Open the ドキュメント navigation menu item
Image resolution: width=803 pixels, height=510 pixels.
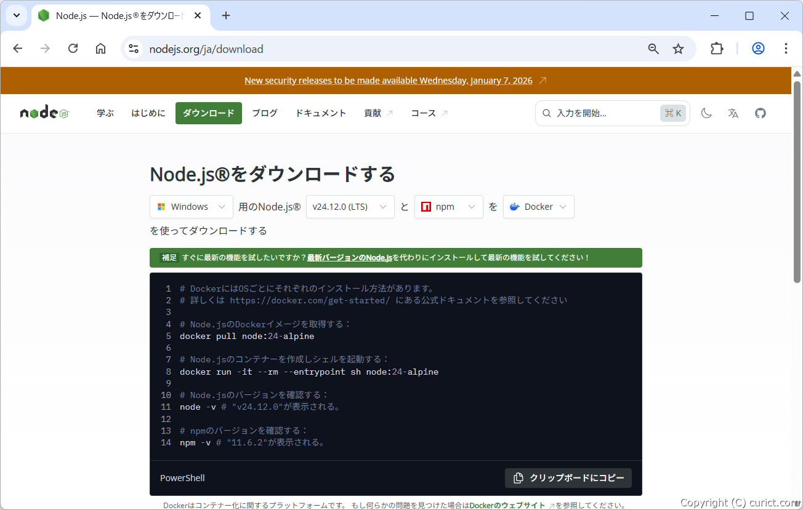(x=320, y=113)
